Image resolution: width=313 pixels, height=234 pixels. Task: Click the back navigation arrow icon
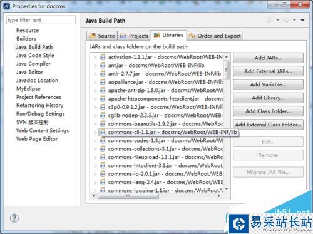tap(270, 20)
